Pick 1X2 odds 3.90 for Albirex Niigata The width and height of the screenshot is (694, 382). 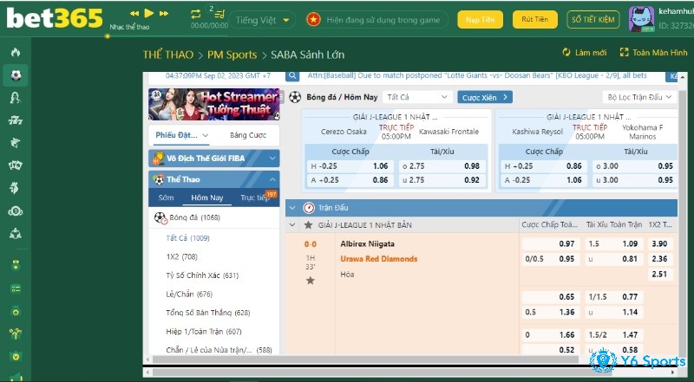tap(660, 243)
